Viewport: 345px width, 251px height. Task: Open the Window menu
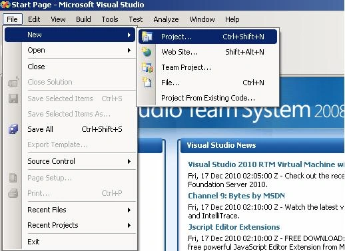click(x=202, y=19)
